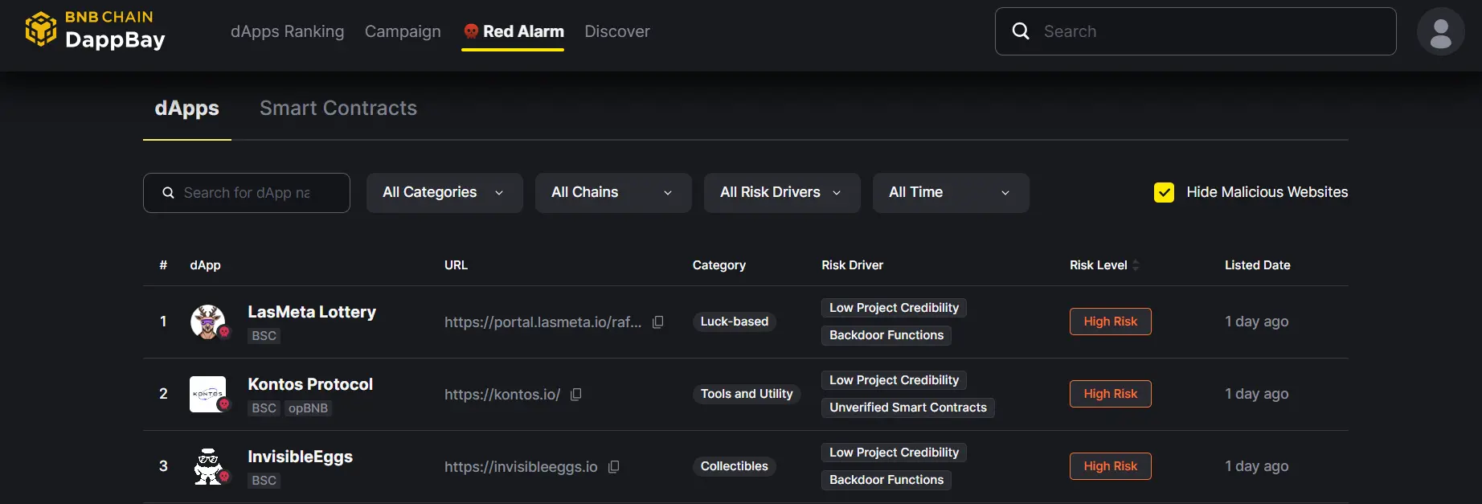Open the All Chains filter dropdown
Screen dimensions: 1482x504
click(612, 193)
